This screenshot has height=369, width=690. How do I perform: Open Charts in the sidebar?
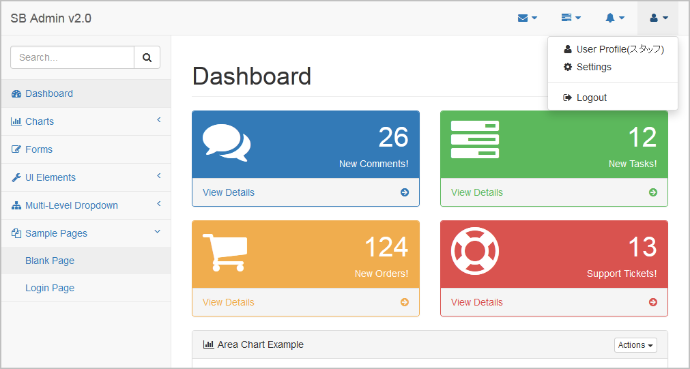86,121
